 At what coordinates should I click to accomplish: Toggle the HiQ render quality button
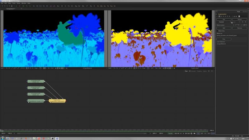(198, 133)
